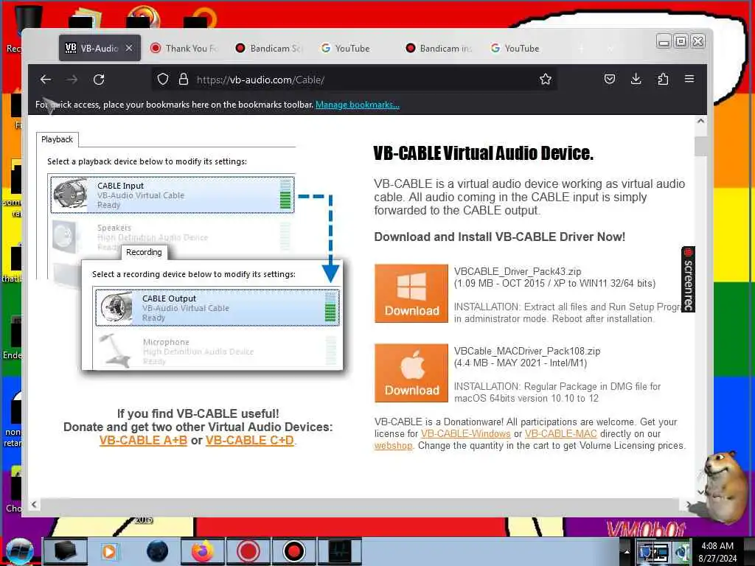Open the extensions puzzle icon
The width and height of the screenshot is (755, 566).
(663, 79)
